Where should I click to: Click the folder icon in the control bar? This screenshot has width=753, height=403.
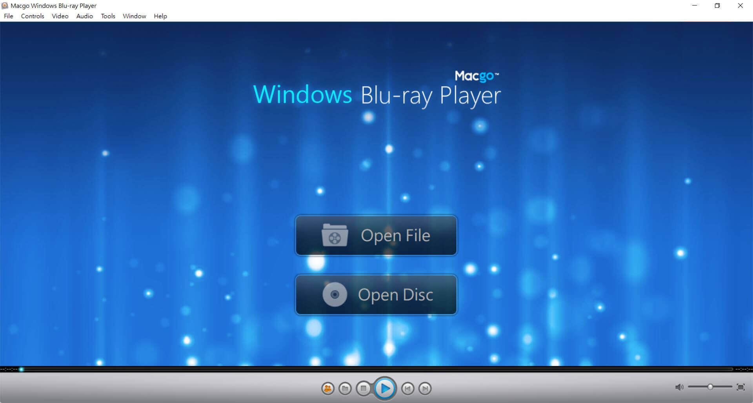pyautogui.click(x=345, y=388)
